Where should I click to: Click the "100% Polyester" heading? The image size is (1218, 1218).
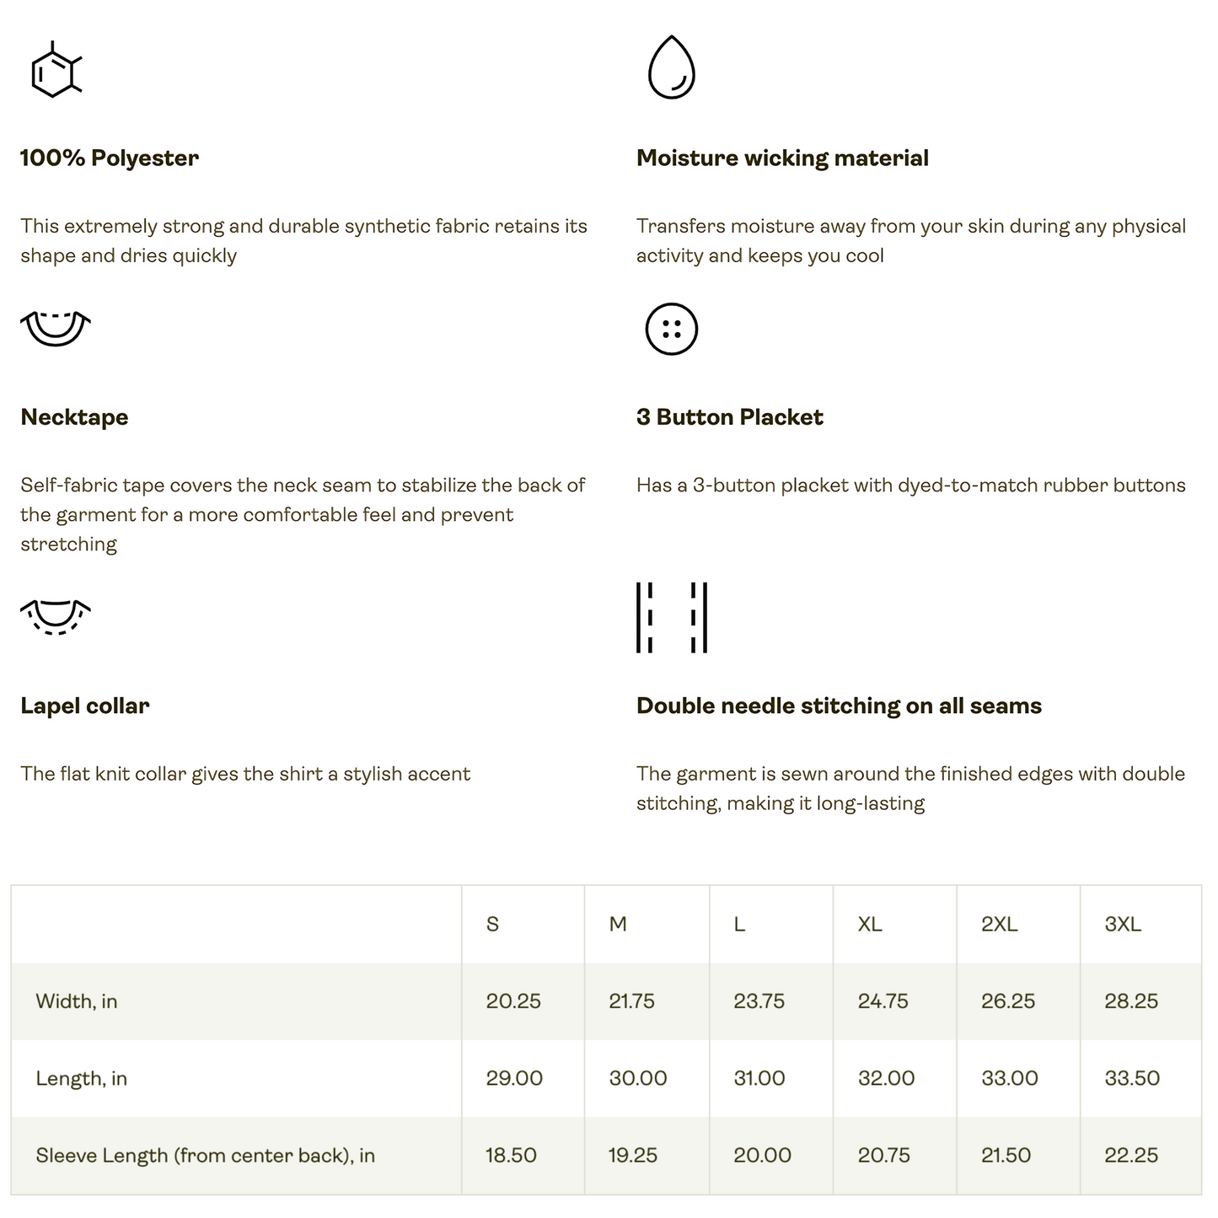click(110, 158)
